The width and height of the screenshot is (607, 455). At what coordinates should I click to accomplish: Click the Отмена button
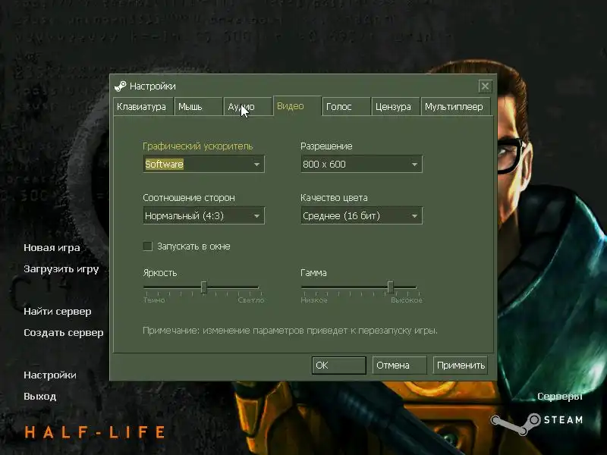399,366
